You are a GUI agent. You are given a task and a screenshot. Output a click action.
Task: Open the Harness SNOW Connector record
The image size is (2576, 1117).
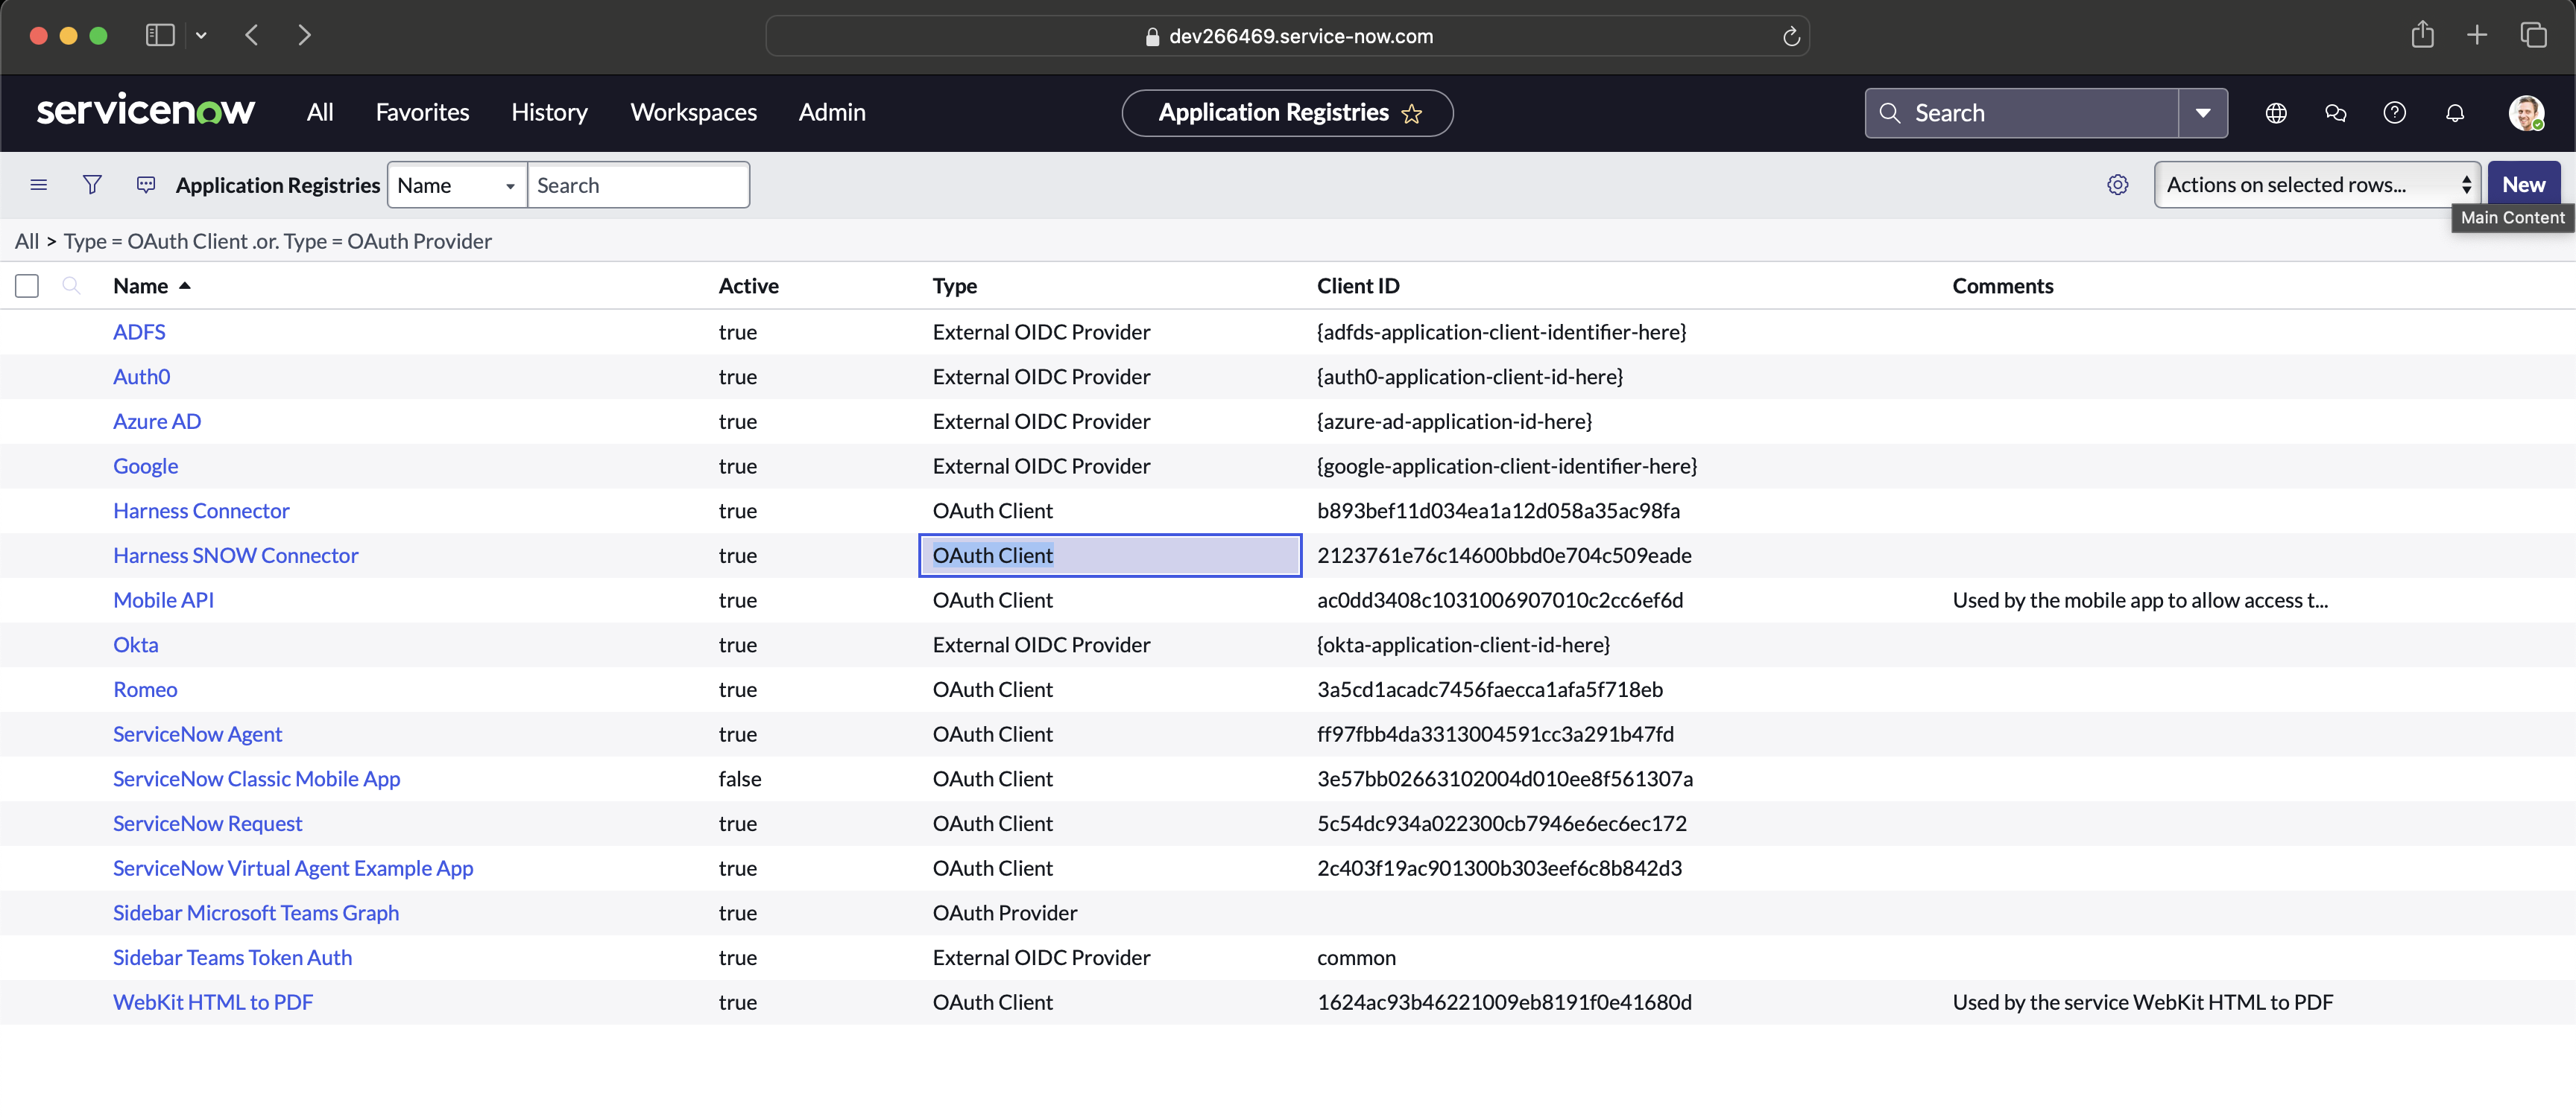(235, 556)
